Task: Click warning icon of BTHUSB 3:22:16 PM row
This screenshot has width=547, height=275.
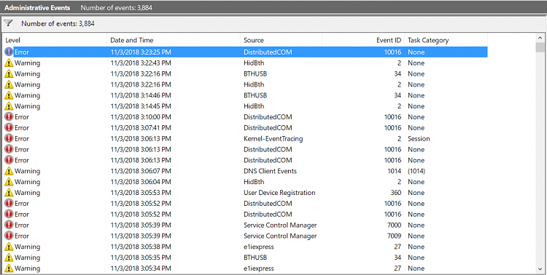Action: 9,73
